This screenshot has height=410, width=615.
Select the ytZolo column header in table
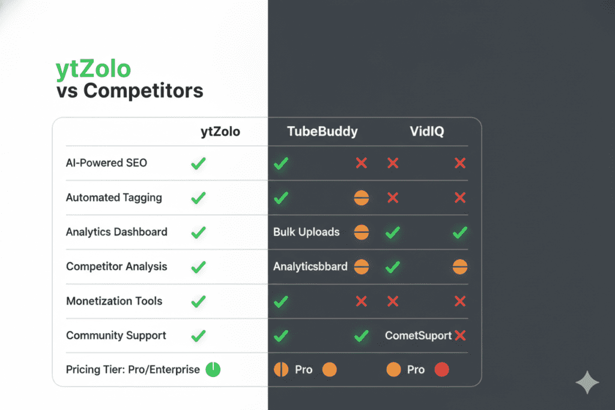click(220, 131)
